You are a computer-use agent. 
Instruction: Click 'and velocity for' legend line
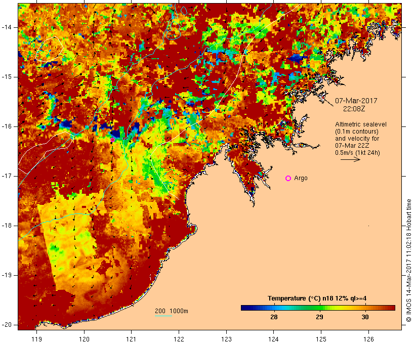tap(357, 139)
